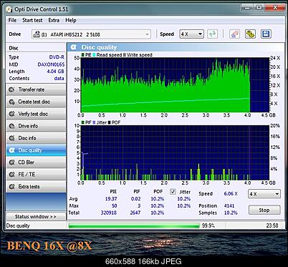Show the Drive info panel
Screen dimensions: 288x267
pyautogui.click(x=36, y=126)
